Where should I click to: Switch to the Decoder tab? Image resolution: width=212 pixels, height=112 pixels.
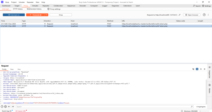coord(83,6)
